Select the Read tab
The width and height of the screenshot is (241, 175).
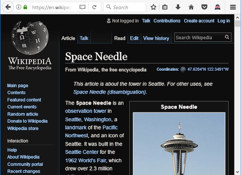120,38
